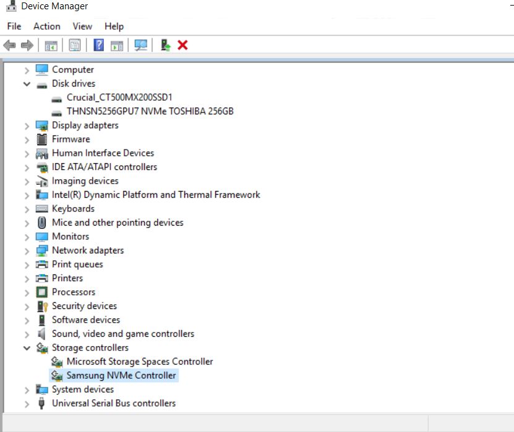The image size is (514, 432).
Task: Select the Processors category label
Action: point(74,292)
